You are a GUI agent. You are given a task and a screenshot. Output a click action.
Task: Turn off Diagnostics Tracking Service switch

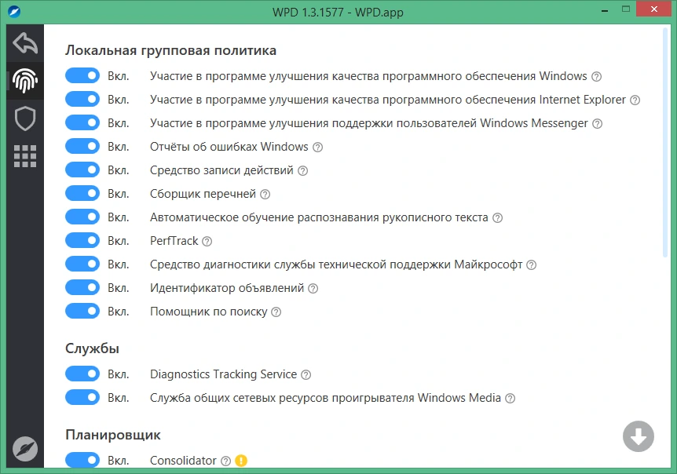(82, 374)
